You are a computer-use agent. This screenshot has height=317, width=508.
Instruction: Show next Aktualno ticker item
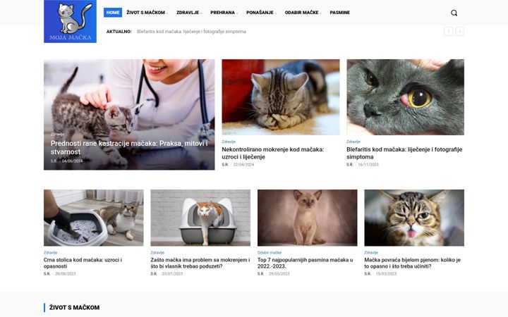(x=460, y=32)
